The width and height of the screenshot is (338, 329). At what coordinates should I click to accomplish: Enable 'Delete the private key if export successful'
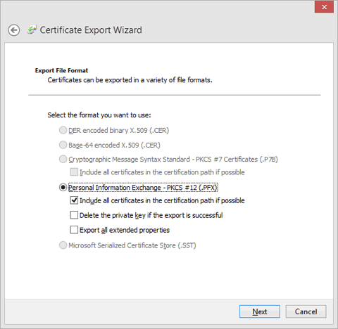74,215
